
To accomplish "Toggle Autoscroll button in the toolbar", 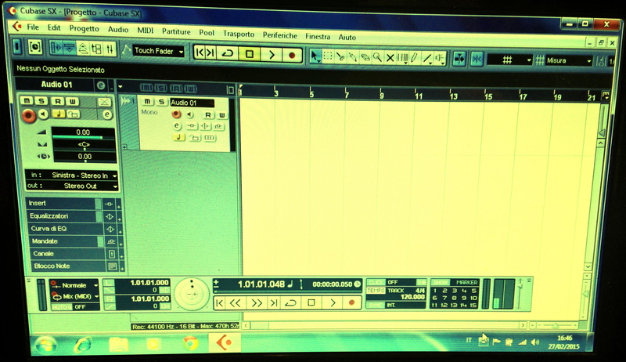I will pyautogui.click(x=459, y=59).
